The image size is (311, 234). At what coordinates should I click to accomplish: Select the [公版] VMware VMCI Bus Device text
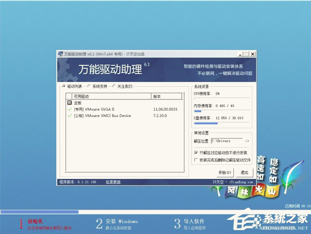pyautogui.click(x=103, y=116)
